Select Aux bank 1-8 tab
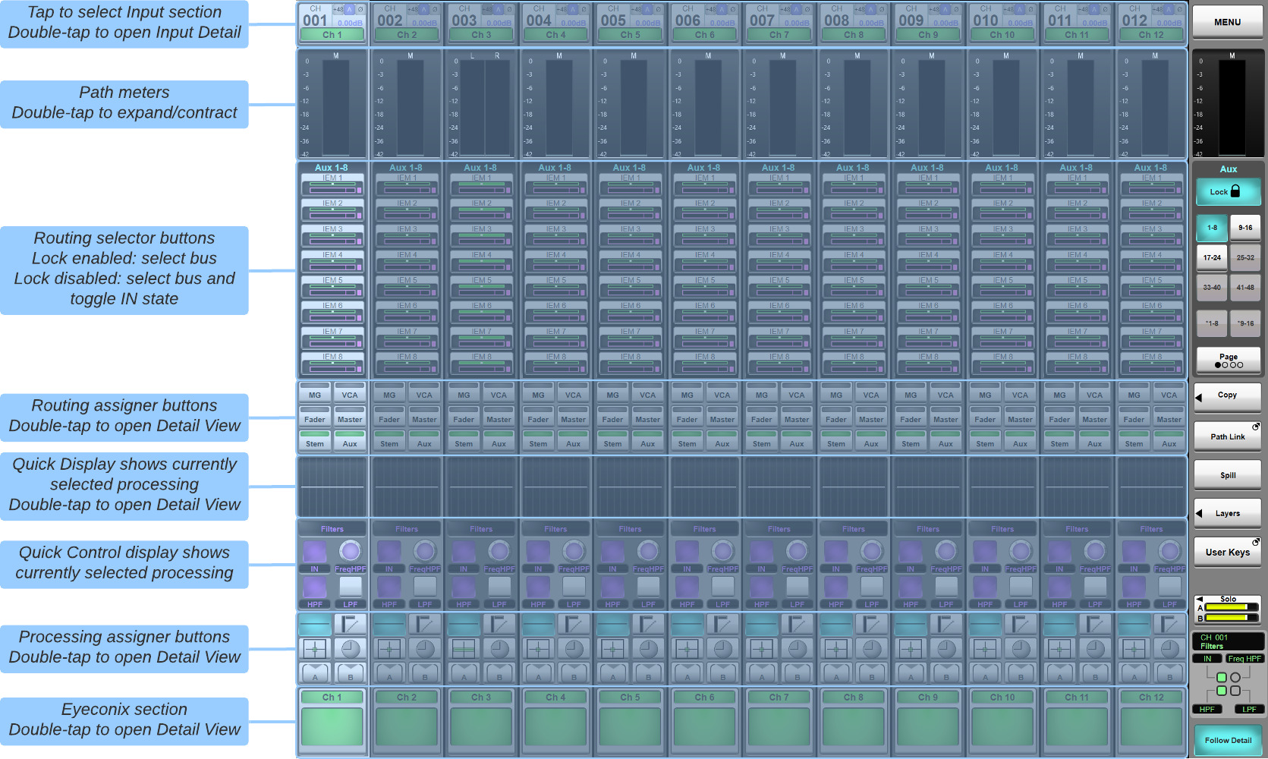The image size is (1268, 759). [1212, 228]
